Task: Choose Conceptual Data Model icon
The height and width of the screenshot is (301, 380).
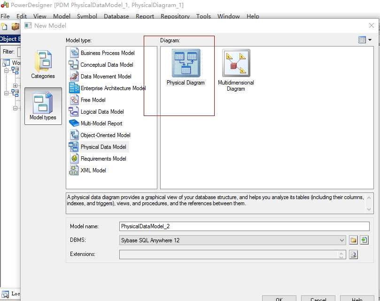Action: pos(74,65)
